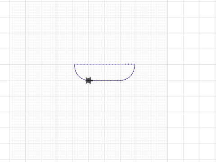Click the blank white area right of the fine grid
The height and width of the screenshot is (162, 216).
point(192,81)
